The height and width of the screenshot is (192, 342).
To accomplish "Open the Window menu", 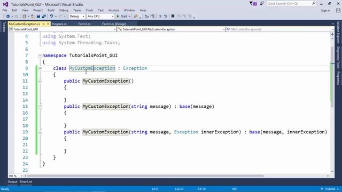I will coord(129,10).
